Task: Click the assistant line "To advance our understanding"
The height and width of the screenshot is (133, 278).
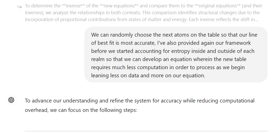Action: (140, 101)
